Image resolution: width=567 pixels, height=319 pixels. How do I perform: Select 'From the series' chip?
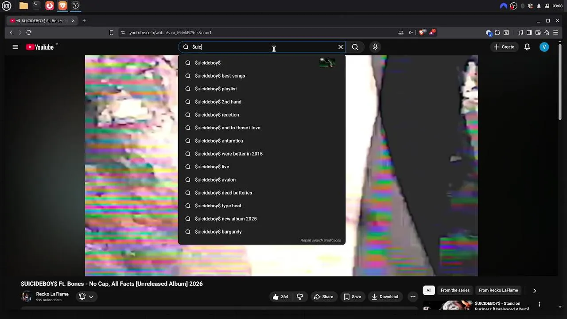tap(455, 290)
